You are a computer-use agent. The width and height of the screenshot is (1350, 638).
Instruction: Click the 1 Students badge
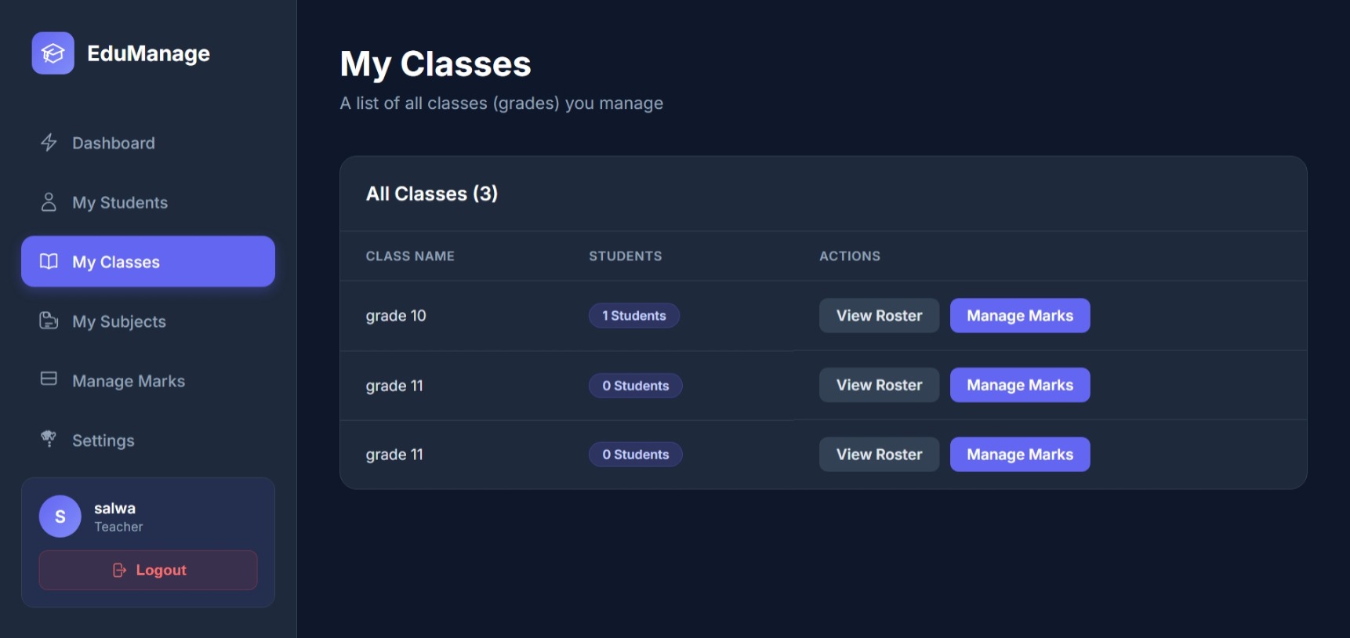[633, 316]
